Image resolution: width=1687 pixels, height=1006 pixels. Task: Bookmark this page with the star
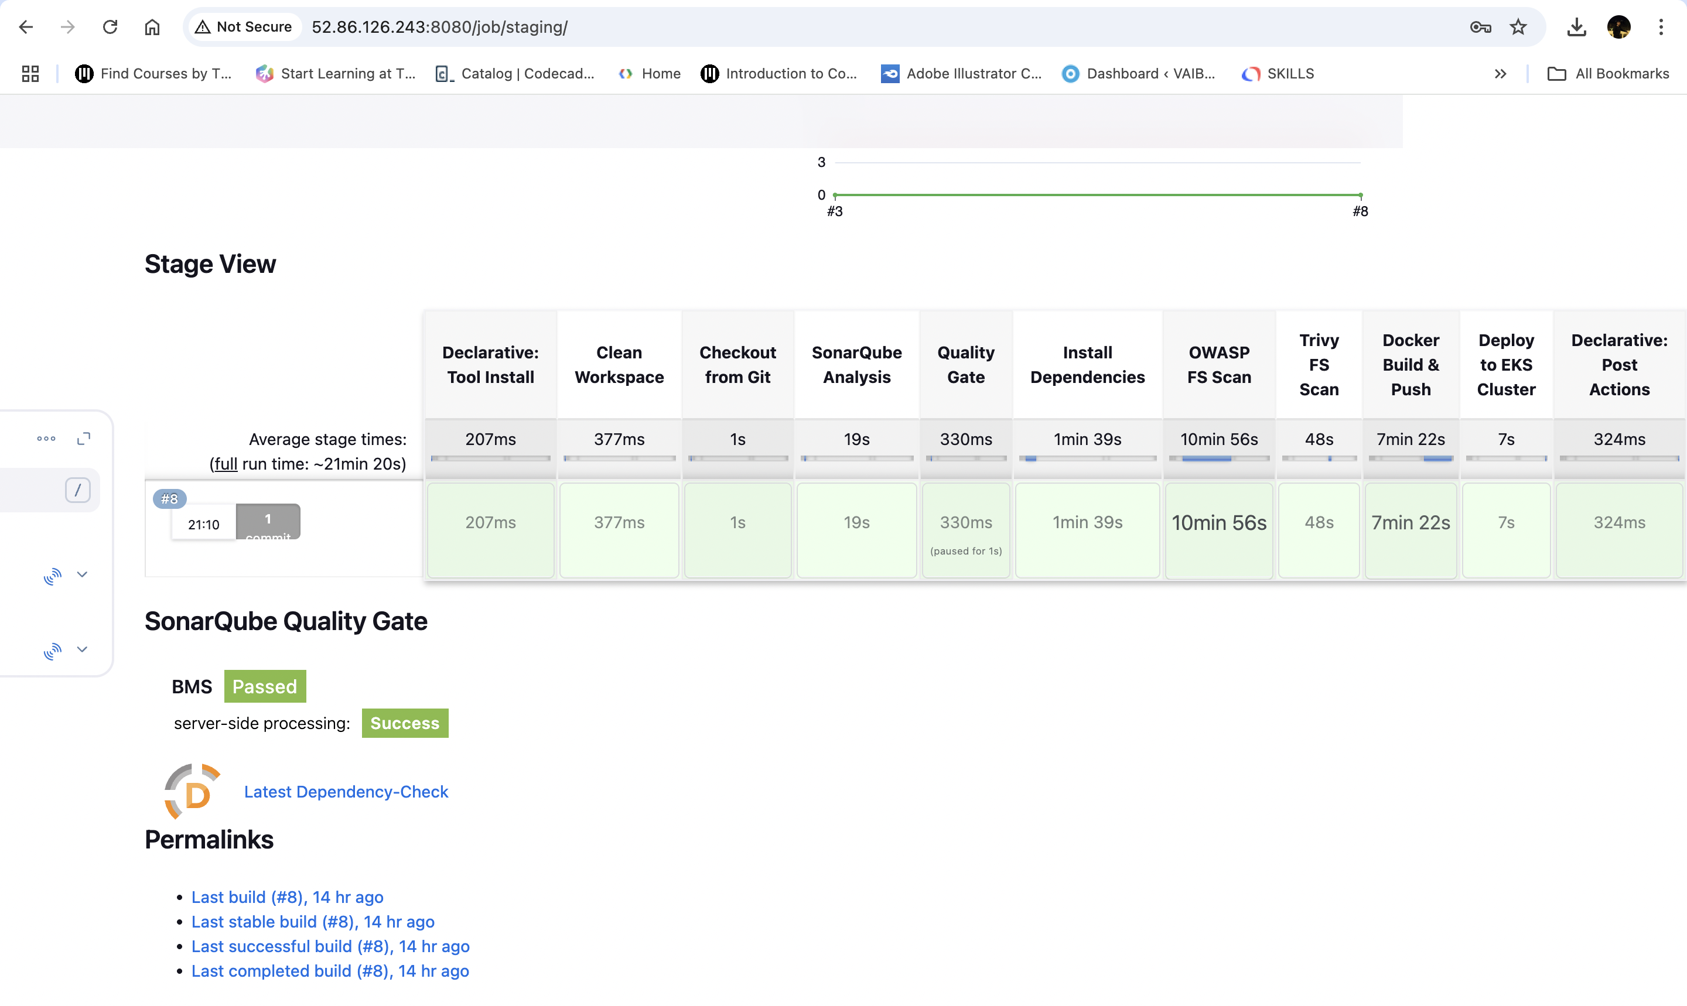tap(1518, 27)
